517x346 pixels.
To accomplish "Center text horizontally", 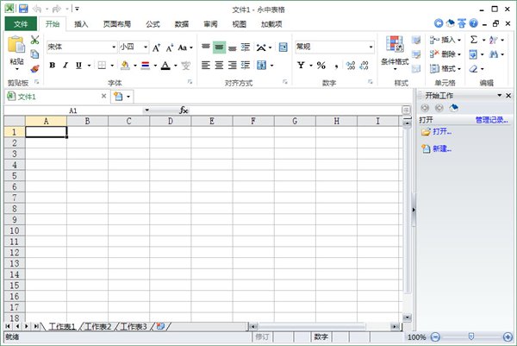I will [219, 65].
